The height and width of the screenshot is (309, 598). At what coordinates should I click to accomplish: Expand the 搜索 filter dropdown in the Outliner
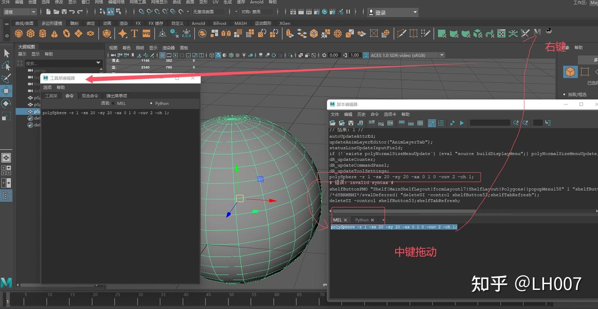point(98,63)
